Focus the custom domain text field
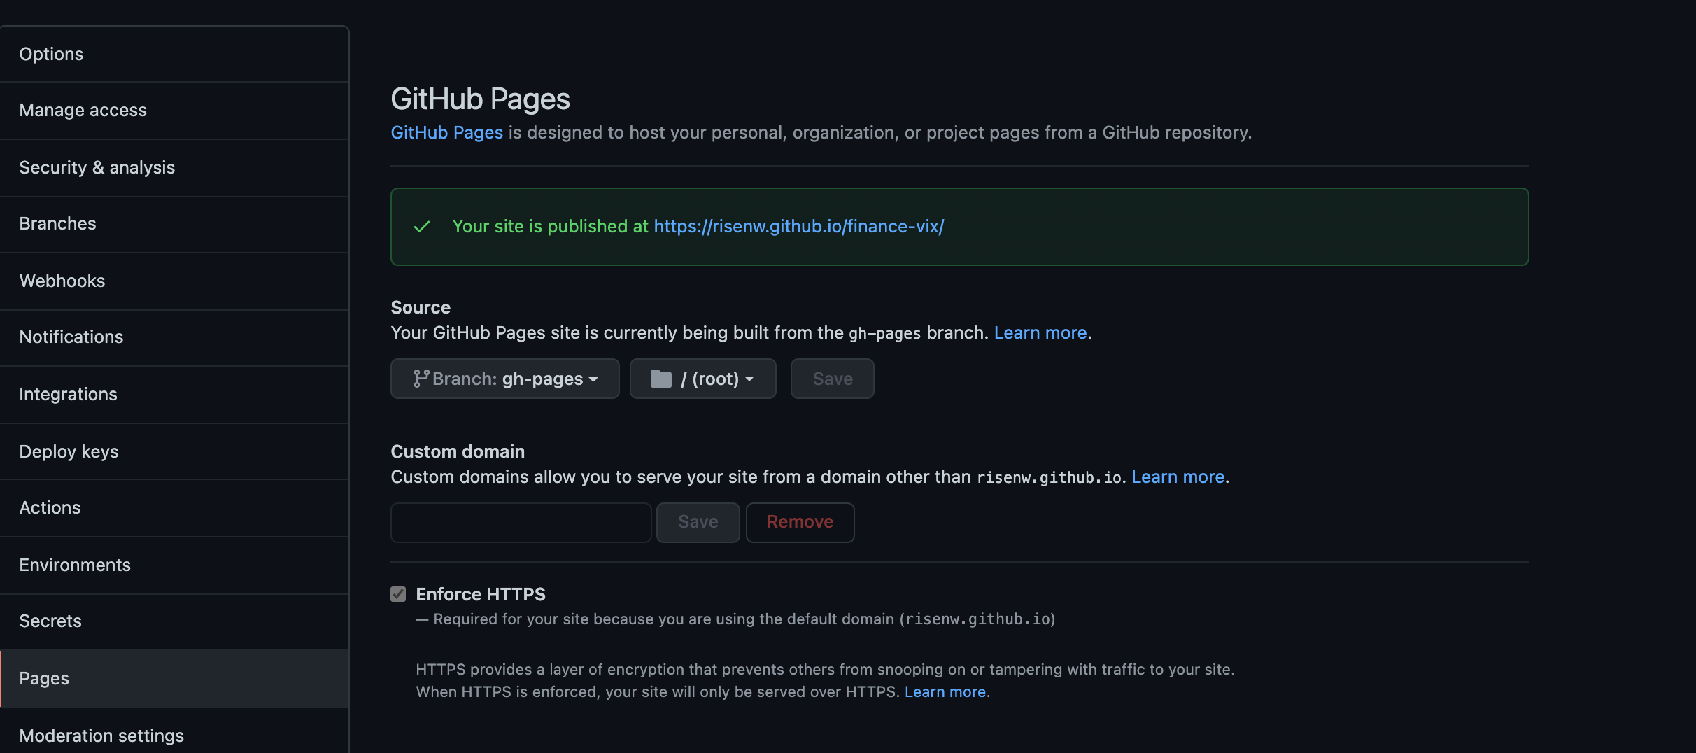Viewport: 1696px width, 753px height. pyautogui.click(x=521, y=522)
